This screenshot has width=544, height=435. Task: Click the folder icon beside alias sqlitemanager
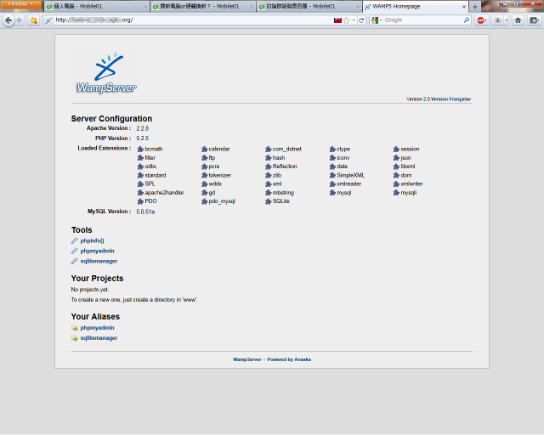tap(74, 338)
